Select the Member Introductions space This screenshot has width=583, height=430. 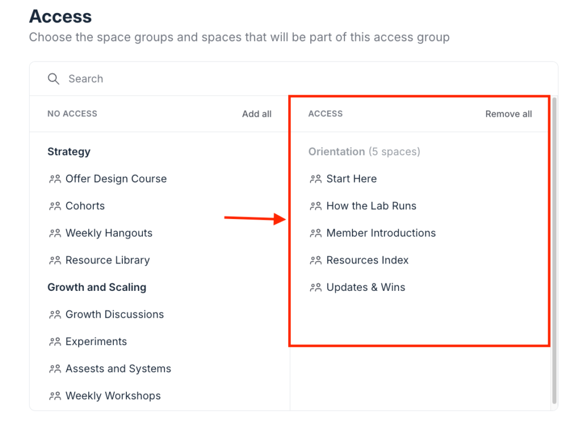pyautogui.click(x=381, y=233)
